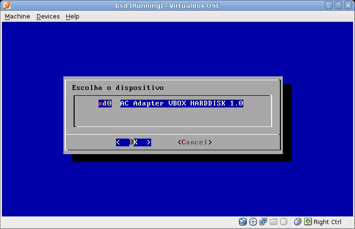Maximize the VirtualBox window

(x=338, y=5)
